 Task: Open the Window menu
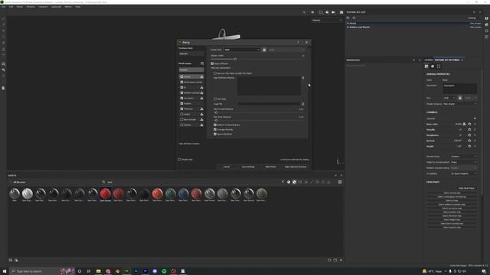pos(31,7)
